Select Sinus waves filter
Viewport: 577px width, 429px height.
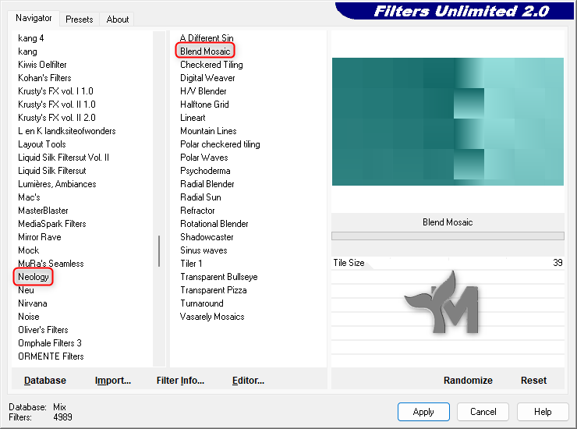click(x=204, y=250)
